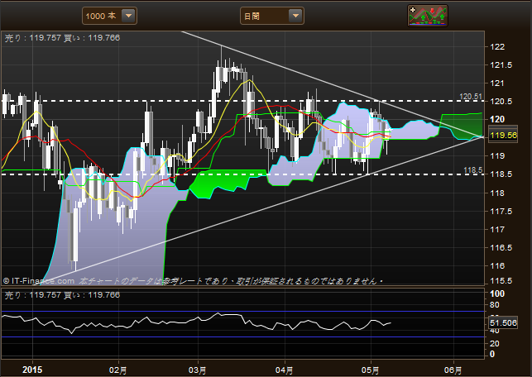Click the 117.5 price axis label
Image resolution: width=532 pixels, height=377 pixels.
coord(501,211)
